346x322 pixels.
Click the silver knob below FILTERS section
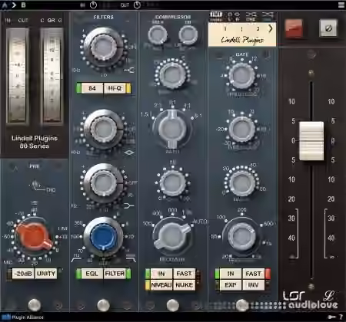pos(103,305)
